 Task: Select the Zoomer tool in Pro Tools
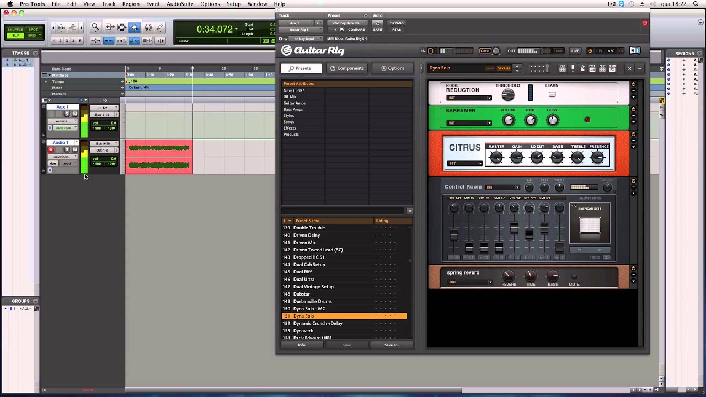[95, 27]
